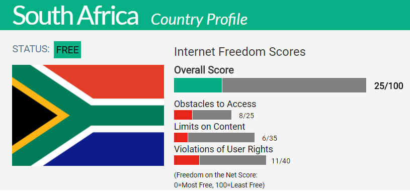Click the 25/100 overall score value
The width and height of the screenshot is (410, 191).
tap(389, 86)
